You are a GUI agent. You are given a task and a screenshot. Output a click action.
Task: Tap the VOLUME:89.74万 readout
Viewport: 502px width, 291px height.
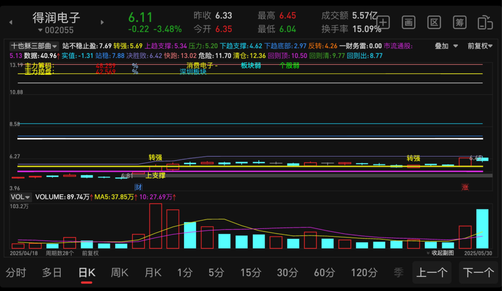pyautogui.click(x=63, y=197)
